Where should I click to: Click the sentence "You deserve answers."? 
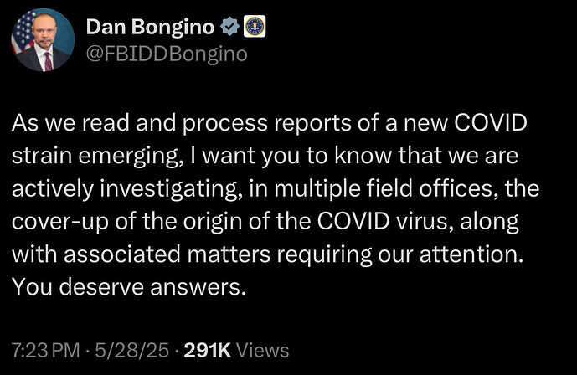[129, 287]
